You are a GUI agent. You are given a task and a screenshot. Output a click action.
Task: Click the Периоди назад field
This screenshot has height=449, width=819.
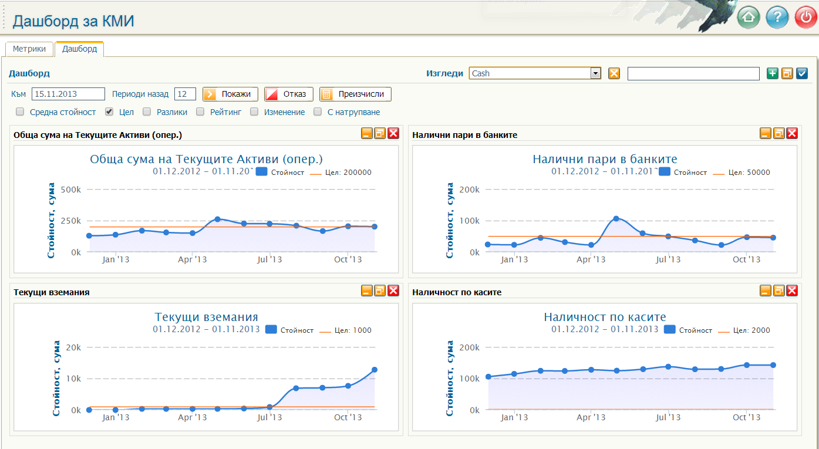pos(185,94)
